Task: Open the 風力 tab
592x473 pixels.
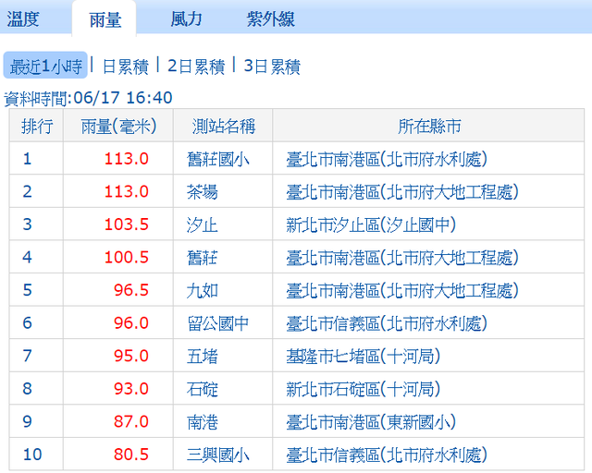Action: (186, 18)
